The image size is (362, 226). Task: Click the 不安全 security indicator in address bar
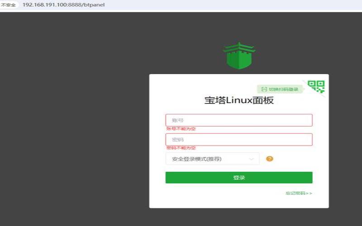tap(9, 5)
